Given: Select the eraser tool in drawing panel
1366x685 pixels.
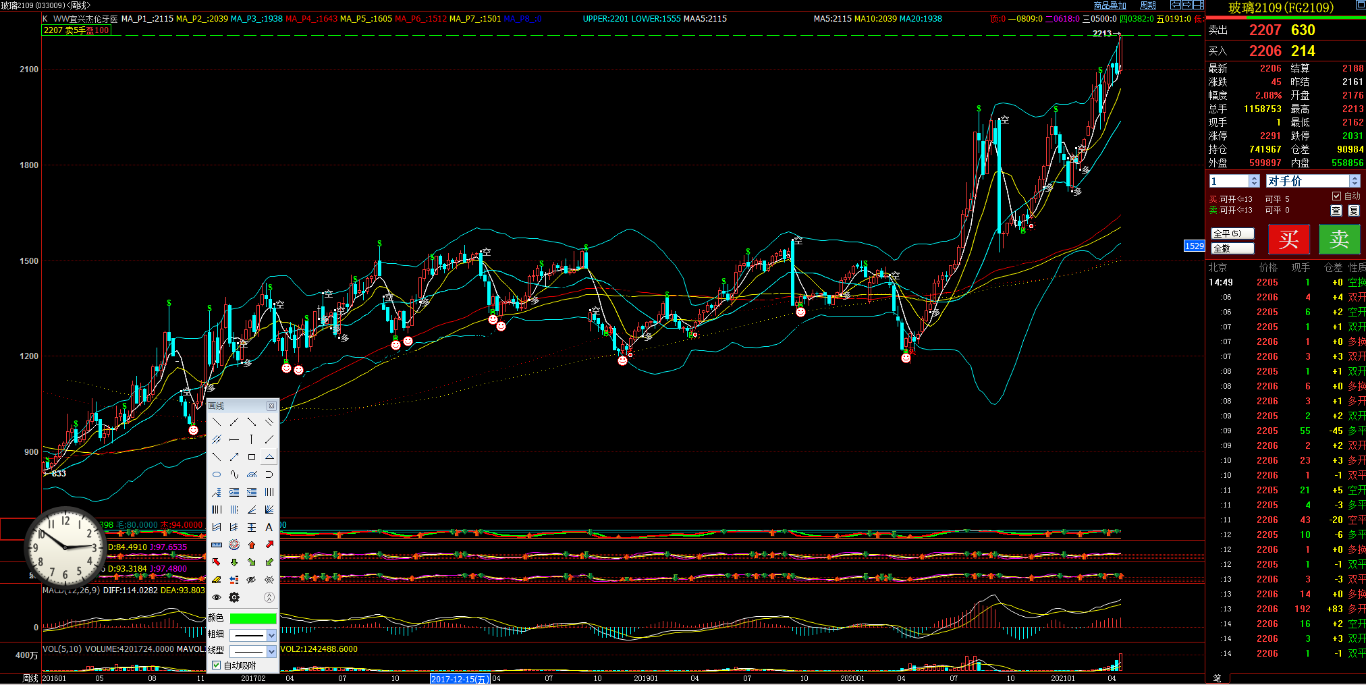Looking at the screenshot, I should (217, 580).
